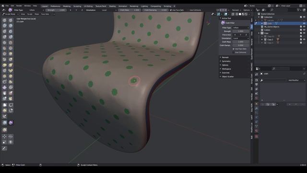Select the Box Trim tool
This screenshot has height=173, width=307.
pos(11,111)
